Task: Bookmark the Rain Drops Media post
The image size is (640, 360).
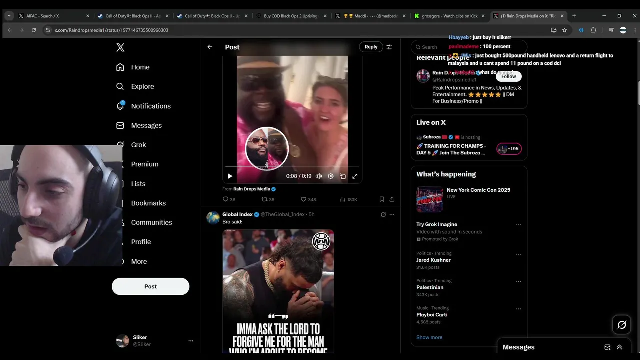Action: [382, 199]
